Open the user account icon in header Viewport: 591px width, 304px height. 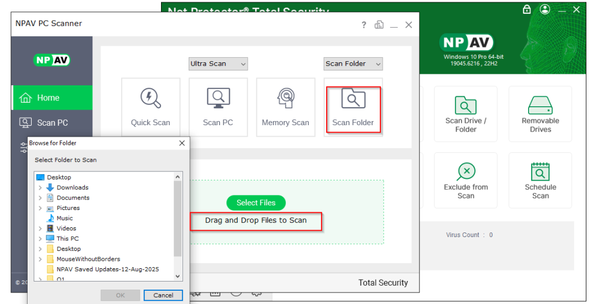pyautogui.click(x=545, y=9)
